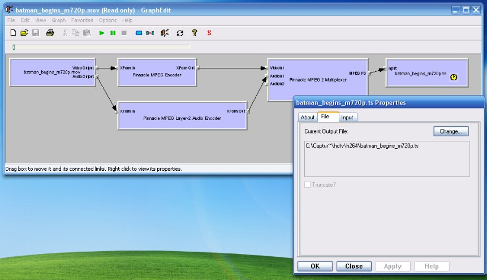Click the Video In 1 pin on Multiplexer
Image resolution: width=487 pixels, height=280 pixels.
(266, 68)
